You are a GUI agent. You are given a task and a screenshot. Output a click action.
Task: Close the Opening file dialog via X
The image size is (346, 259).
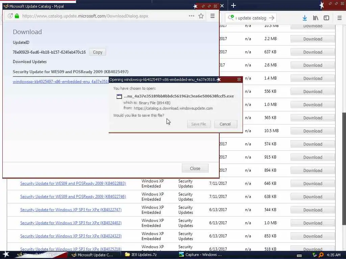pos(239,80)
